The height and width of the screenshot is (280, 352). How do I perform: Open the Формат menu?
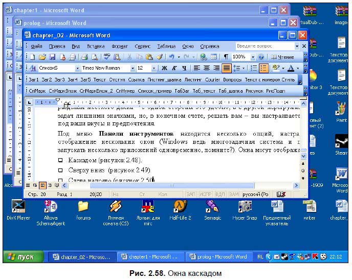click(x=120, y=46)
